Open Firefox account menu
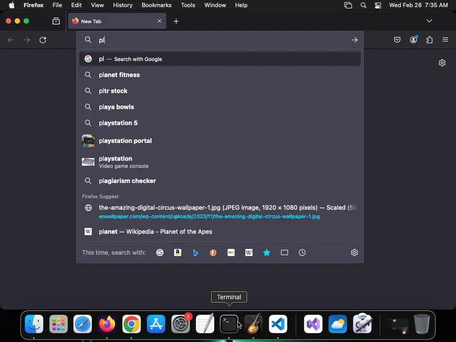The height and width of the screenshot is (342, 456). point(414,40)
